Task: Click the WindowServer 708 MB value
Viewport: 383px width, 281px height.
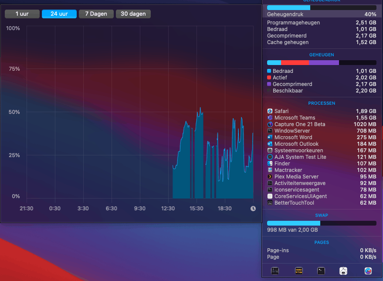Action: (x=366, y=131)
